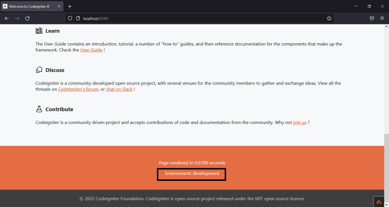This screenshot has width=389, height=207.
Task: Click the browser Back arrow button
Action: click(7, 18)
